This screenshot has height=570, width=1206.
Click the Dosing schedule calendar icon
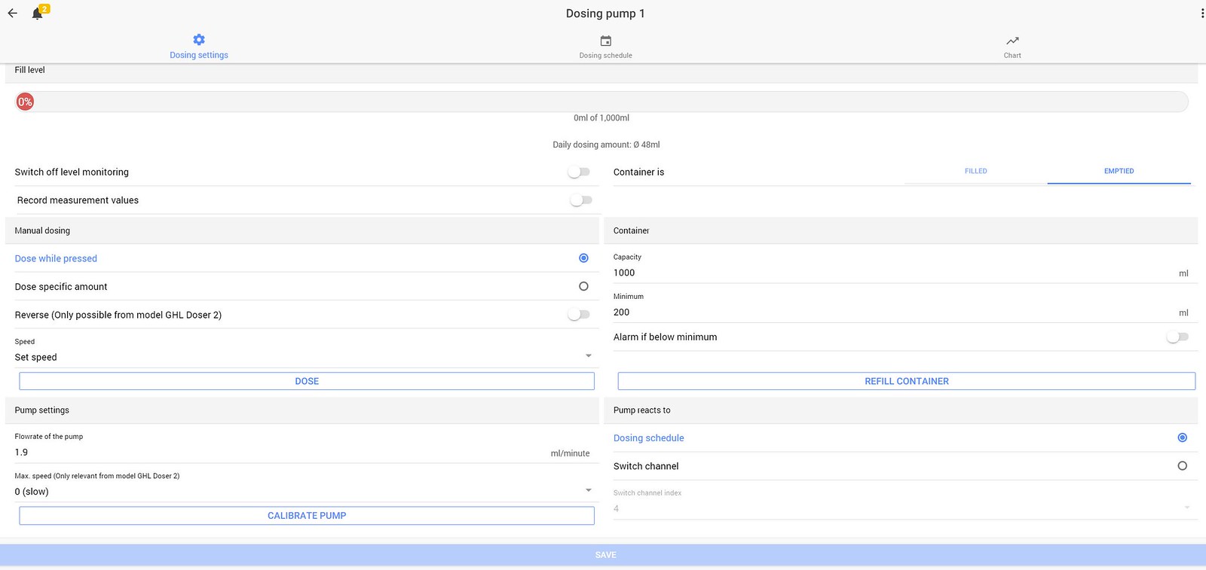coord(606,41)
